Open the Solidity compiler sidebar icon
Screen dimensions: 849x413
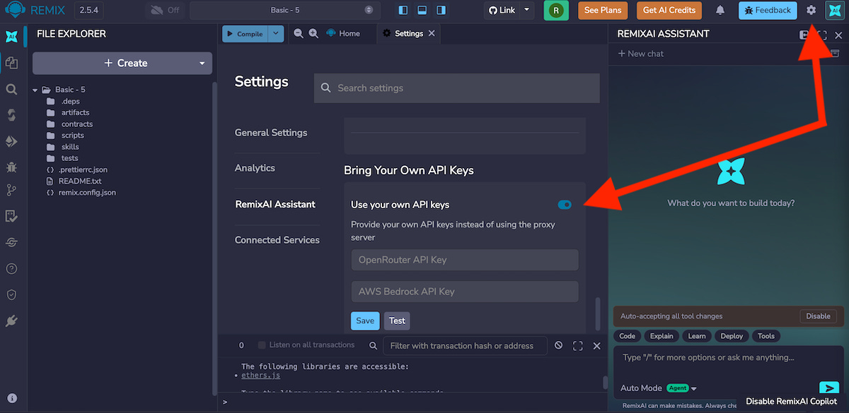(x=11, y=114)
